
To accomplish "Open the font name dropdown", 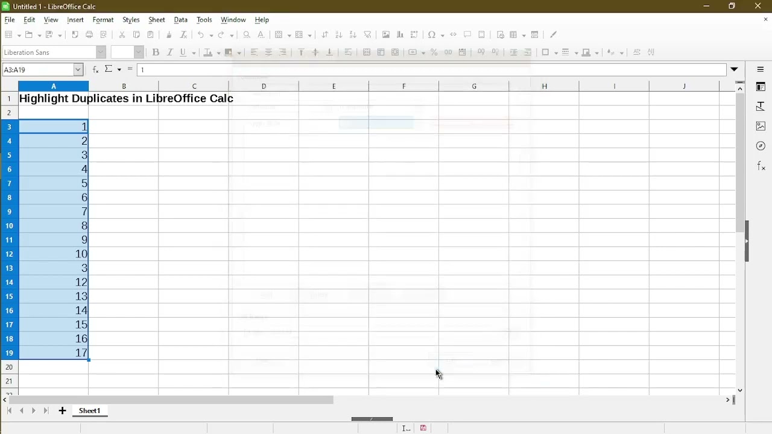I will 101,52.
